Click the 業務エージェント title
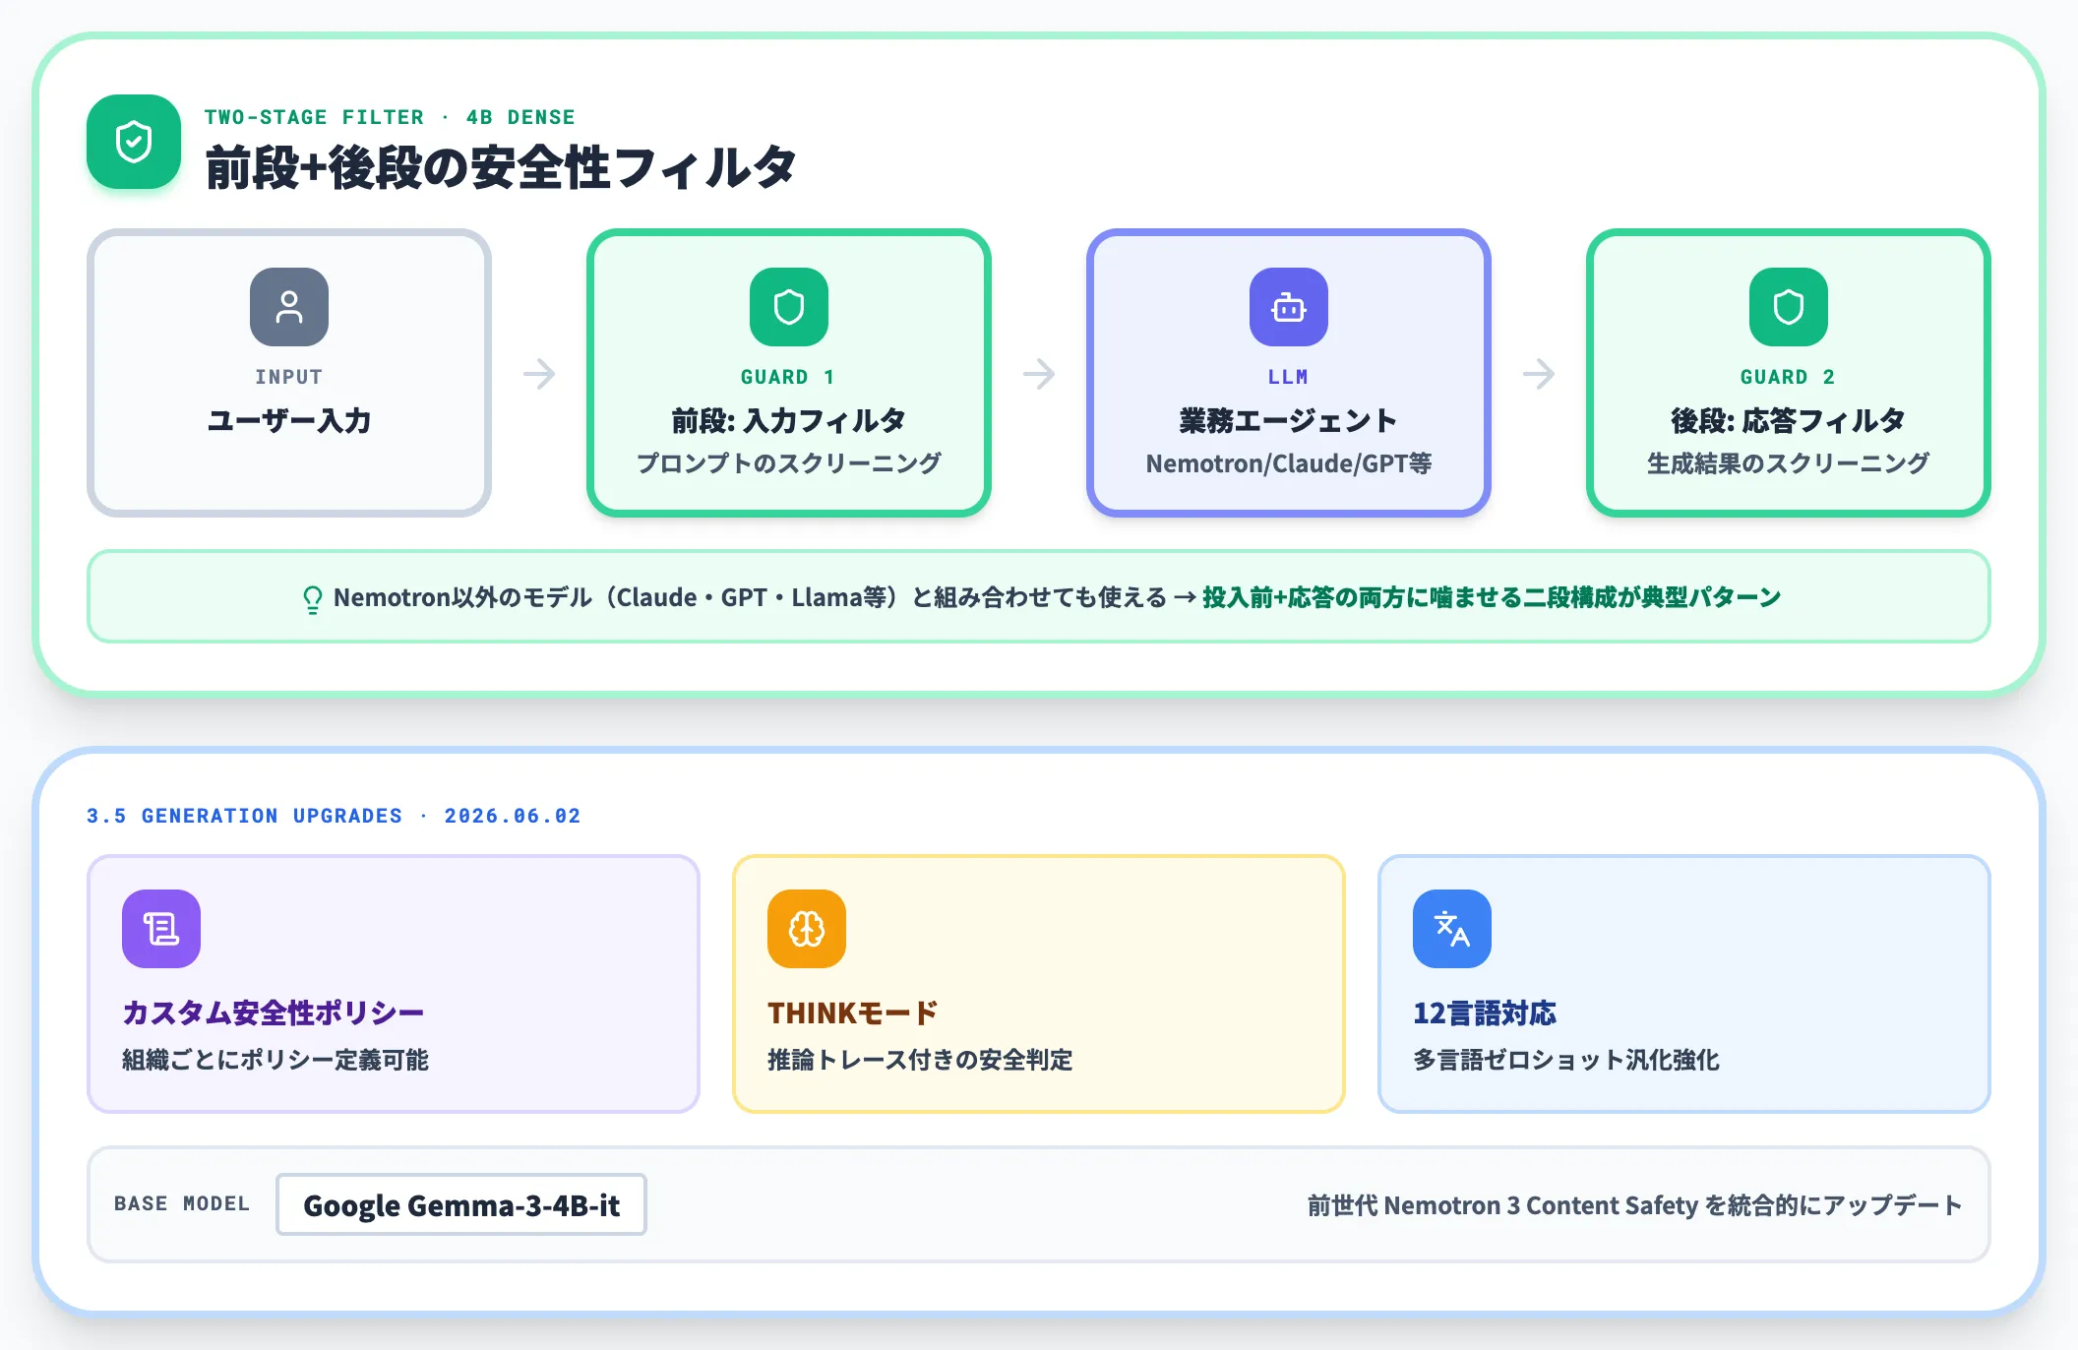Image resolution: width=2078 pixels, height=1350 pixels. point(1289,421)
